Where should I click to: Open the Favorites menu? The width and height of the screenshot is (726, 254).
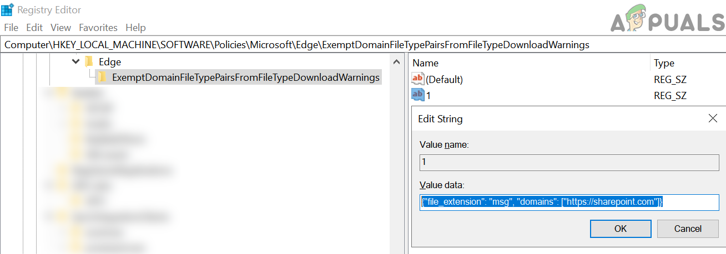(98, 27)
